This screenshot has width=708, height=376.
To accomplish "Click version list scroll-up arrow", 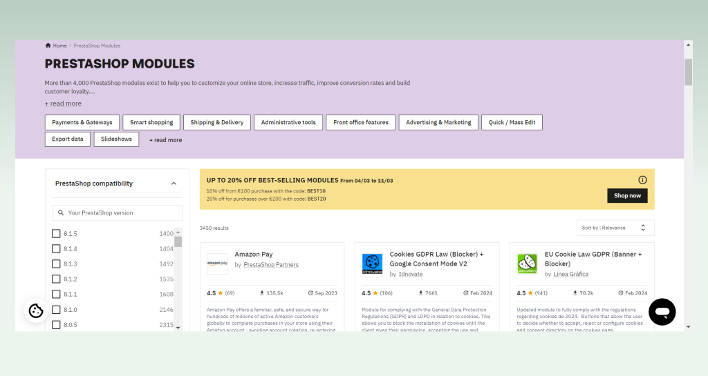I will [x=178, y=232].
